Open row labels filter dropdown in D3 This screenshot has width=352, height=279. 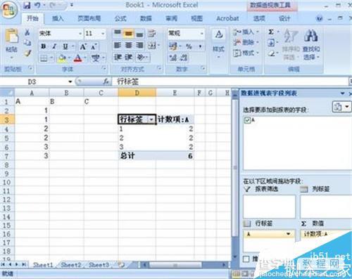(x=151, y=119)
